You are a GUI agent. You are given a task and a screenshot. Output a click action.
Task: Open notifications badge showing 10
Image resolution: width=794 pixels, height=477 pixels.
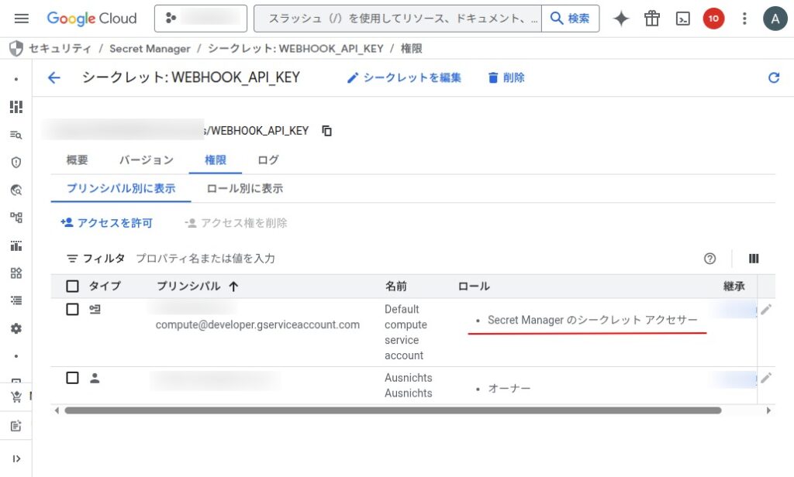click(x=713, y=19)
